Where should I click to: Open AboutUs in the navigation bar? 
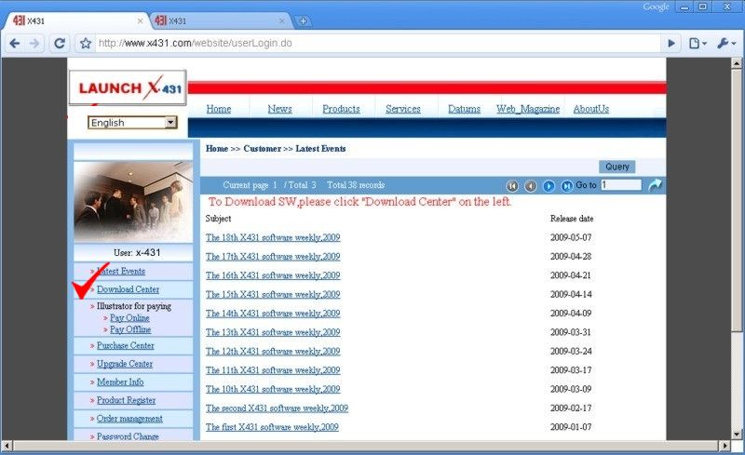591,109
